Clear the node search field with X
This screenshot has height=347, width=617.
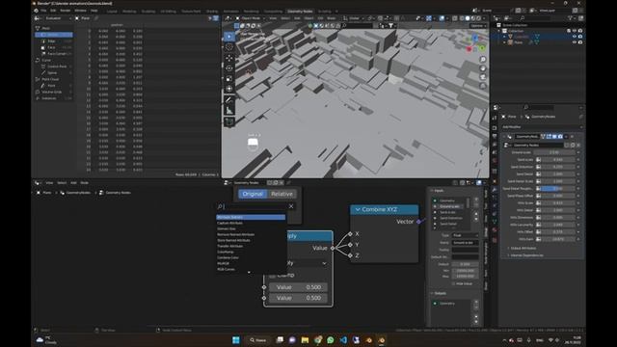point(291,206)
